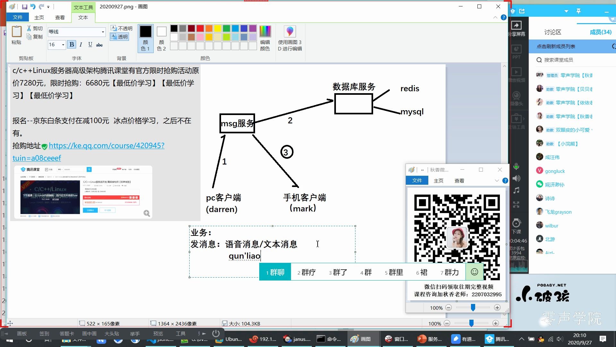Switch to the 主页 ribbon tab
This screenshot has height=347, width=616.
click(39, 17)
